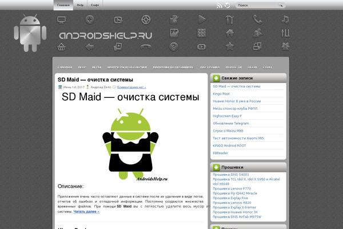
Task: Open Прошивка DNS AirTab M975W link
Action: tap(237, 217)
